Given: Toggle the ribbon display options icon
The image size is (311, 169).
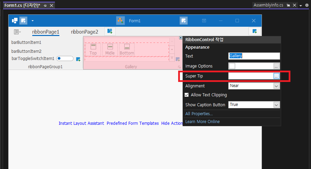Looking at the screenshot, I should click(204, 21).
